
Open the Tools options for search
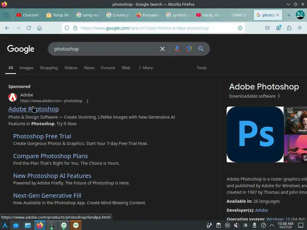tap(202, 68)
